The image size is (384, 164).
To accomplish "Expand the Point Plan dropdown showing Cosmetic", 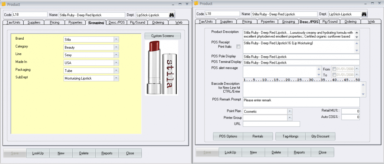I will (290, 111).
